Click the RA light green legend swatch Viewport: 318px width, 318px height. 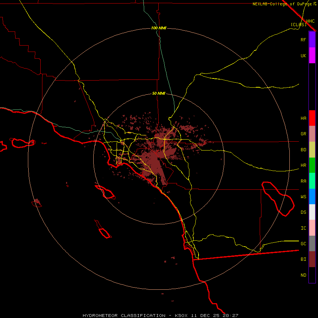click(x=312, y=181)
